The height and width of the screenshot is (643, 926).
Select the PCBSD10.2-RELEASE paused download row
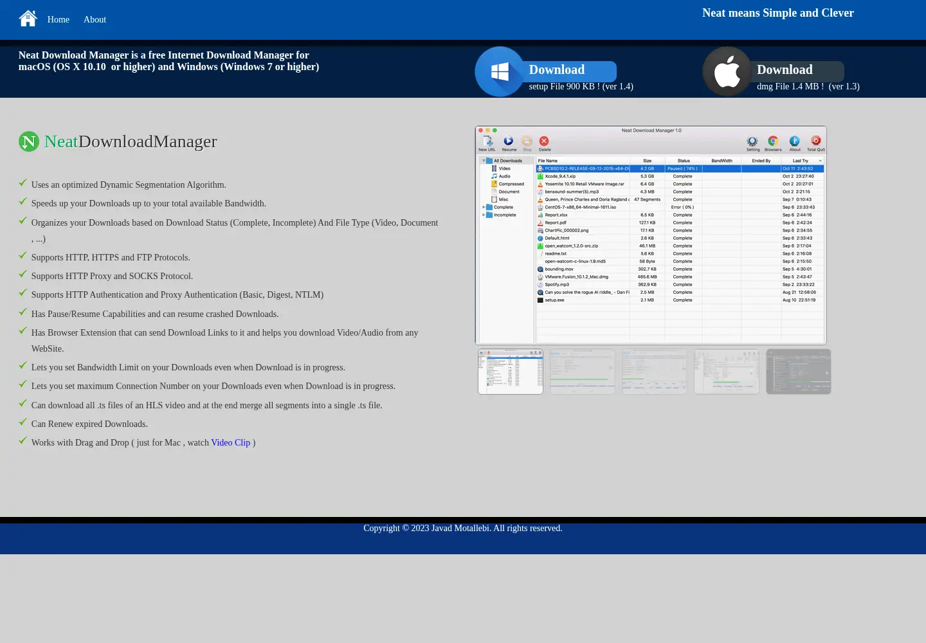[x=680, y=168]
